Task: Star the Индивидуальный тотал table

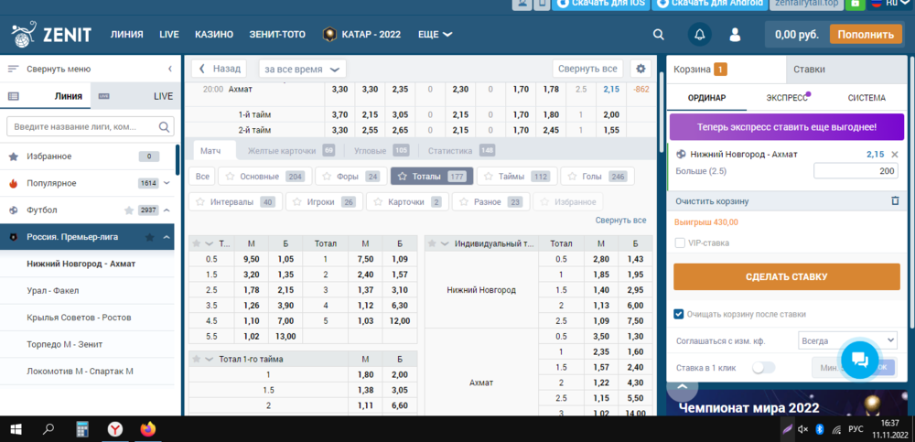Action: [433, 243]
